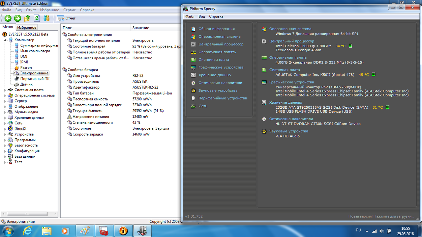The height and width of the screenshot is (237, 422).
Task: Expand Хранение данных tree node in EVEREST
Action: click(x=5, y=118)
